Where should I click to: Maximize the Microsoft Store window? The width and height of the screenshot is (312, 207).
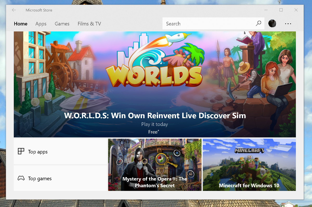pos(281,10)
